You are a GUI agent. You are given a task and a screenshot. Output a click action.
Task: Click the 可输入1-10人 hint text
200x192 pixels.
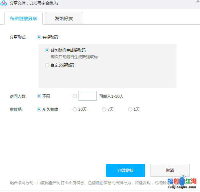coord(111,96)
